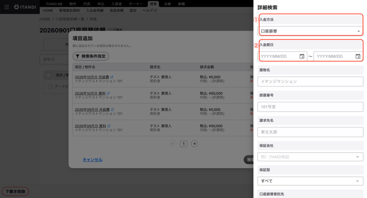Go to previous page arrow in pagination

click(173, 143)
